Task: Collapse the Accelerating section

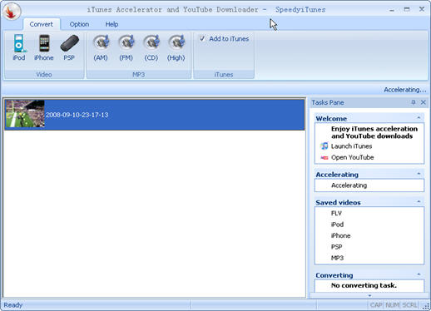Action: (419, 174)
